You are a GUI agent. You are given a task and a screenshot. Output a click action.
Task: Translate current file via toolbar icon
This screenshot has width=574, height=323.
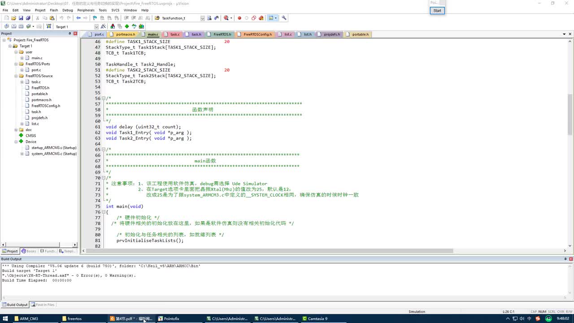tap(7, 26)
